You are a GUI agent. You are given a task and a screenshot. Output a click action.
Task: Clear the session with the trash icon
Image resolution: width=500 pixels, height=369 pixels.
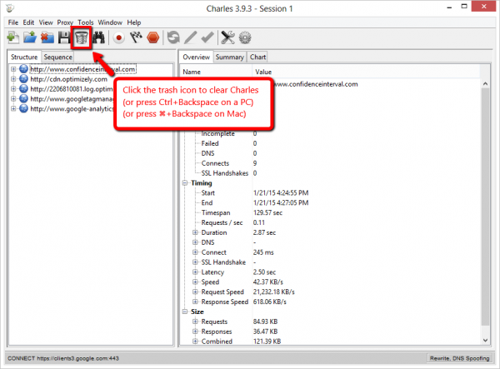[82, 38]
